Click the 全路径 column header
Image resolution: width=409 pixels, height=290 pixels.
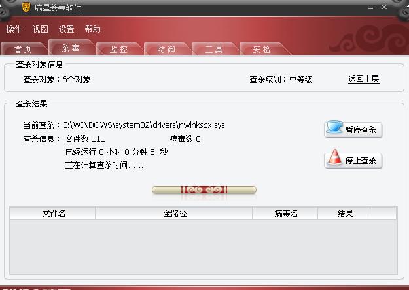[x=174, y=214]
